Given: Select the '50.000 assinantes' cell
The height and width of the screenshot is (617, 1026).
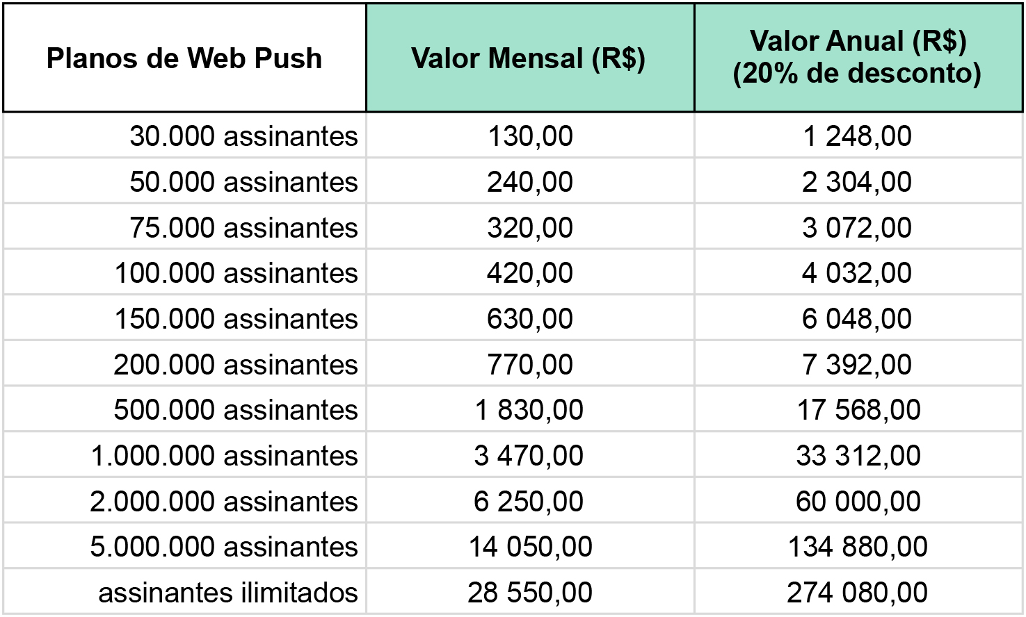Looking at the screenshot, I should click(184, 181).
